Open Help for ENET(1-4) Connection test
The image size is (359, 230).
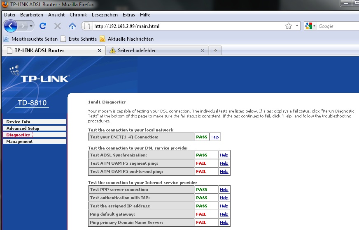[214, 137]
